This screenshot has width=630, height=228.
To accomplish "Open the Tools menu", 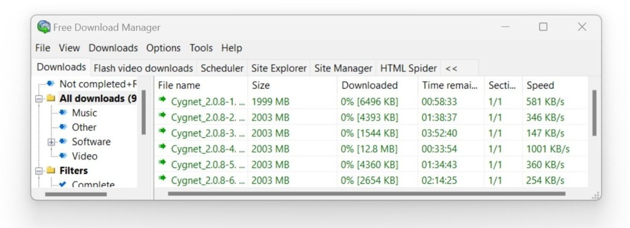I will (201, 48).
